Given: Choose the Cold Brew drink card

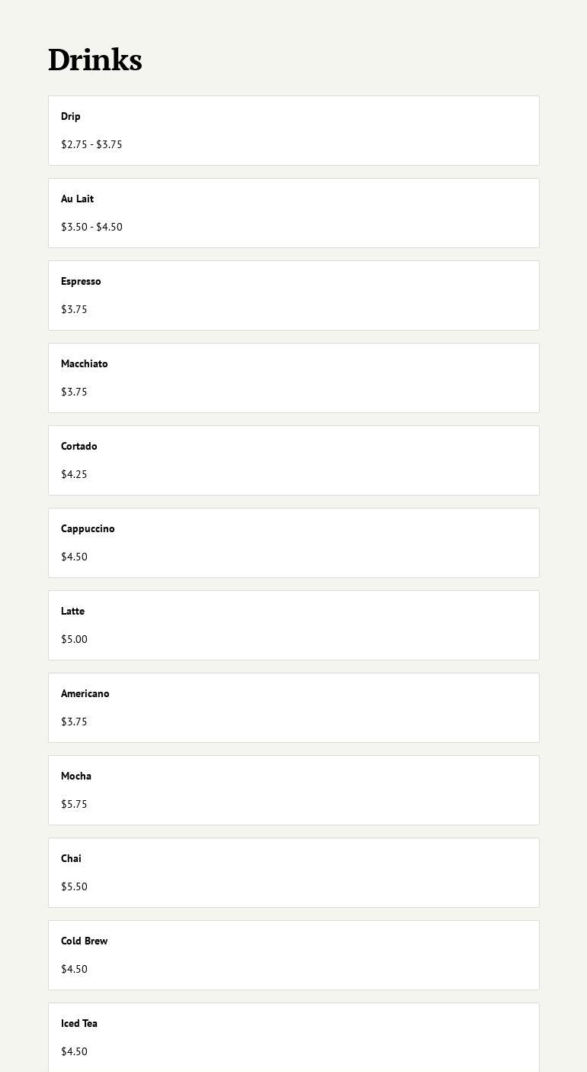Looking at the screenshot, I should click(293, 955).
